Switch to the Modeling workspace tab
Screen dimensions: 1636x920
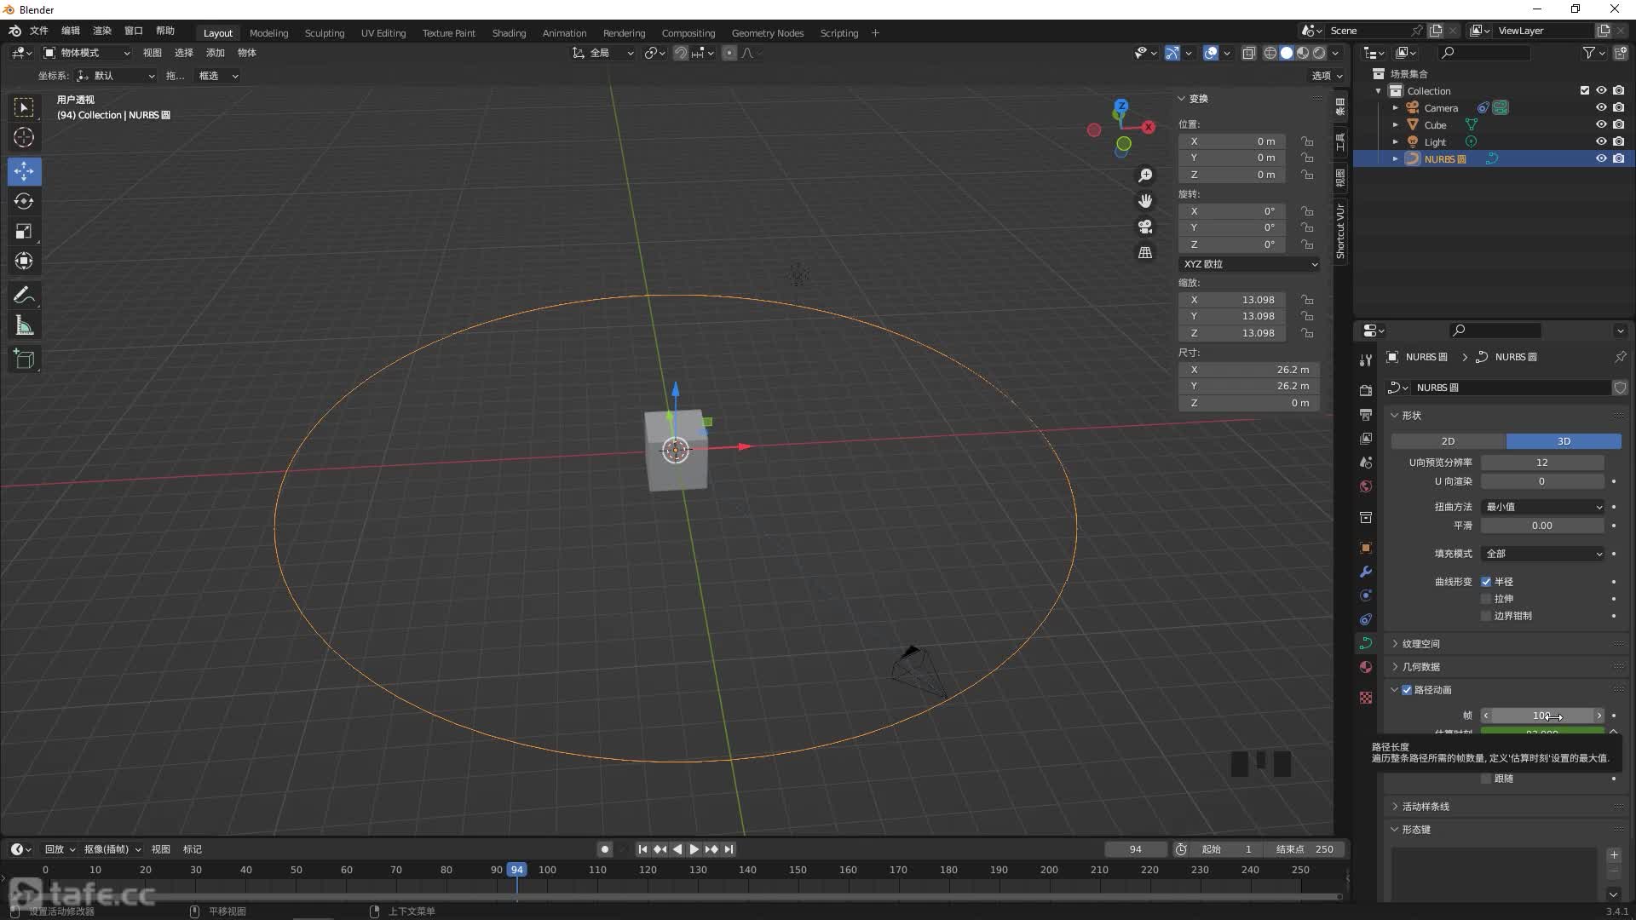click(268, 33)
